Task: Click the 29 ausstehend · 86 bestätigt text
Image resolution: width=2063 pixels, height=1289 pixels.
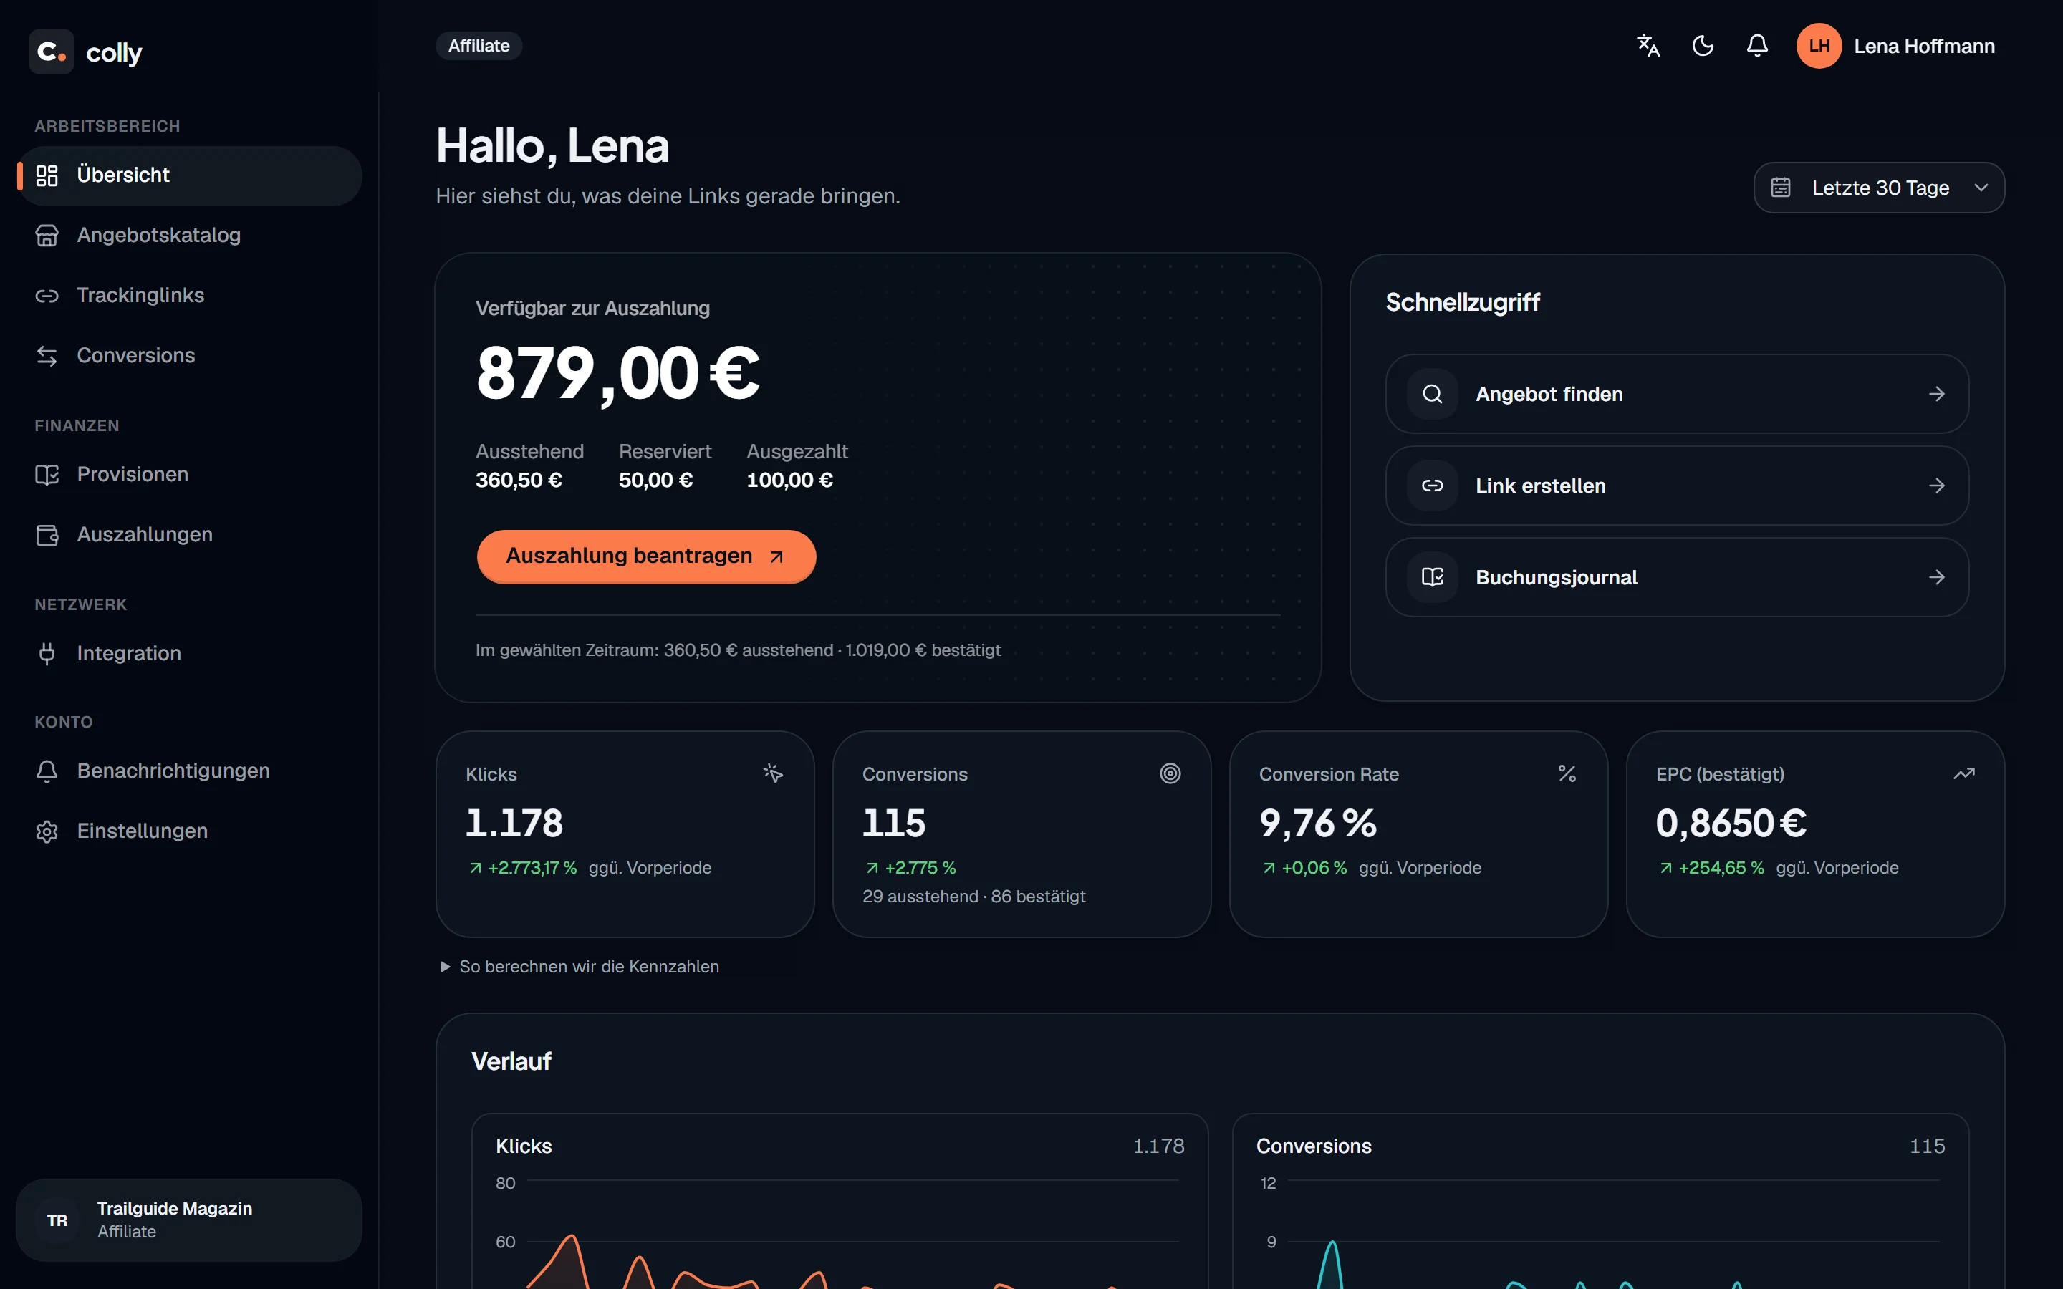Action: [973, 897]
